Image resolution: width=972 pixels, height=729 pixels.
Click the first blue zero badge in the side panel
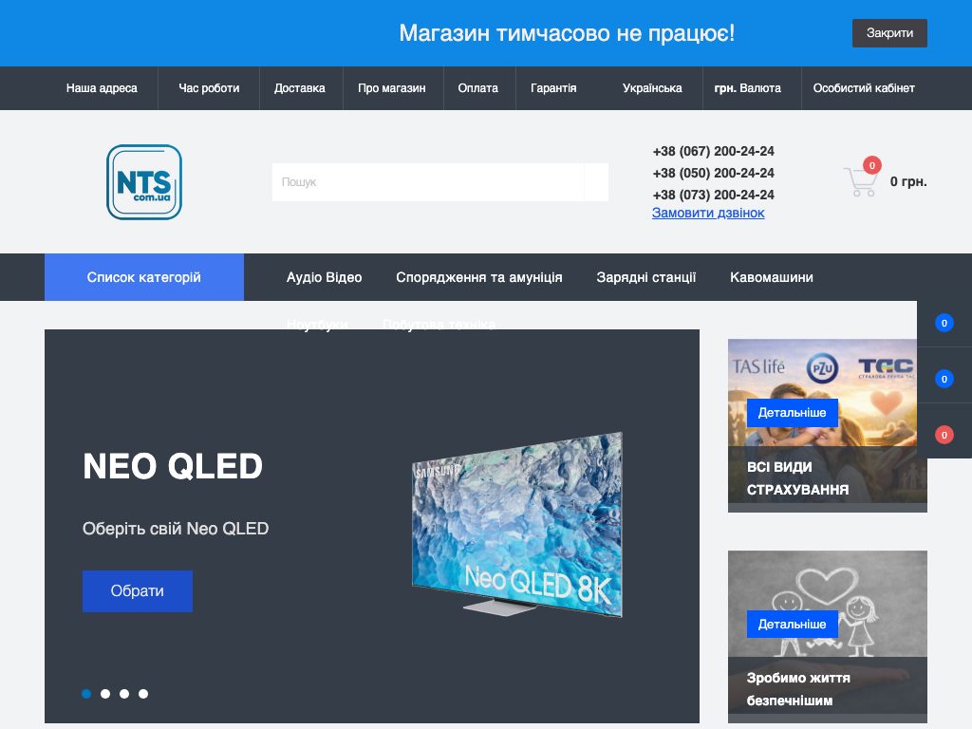point(944,323)
